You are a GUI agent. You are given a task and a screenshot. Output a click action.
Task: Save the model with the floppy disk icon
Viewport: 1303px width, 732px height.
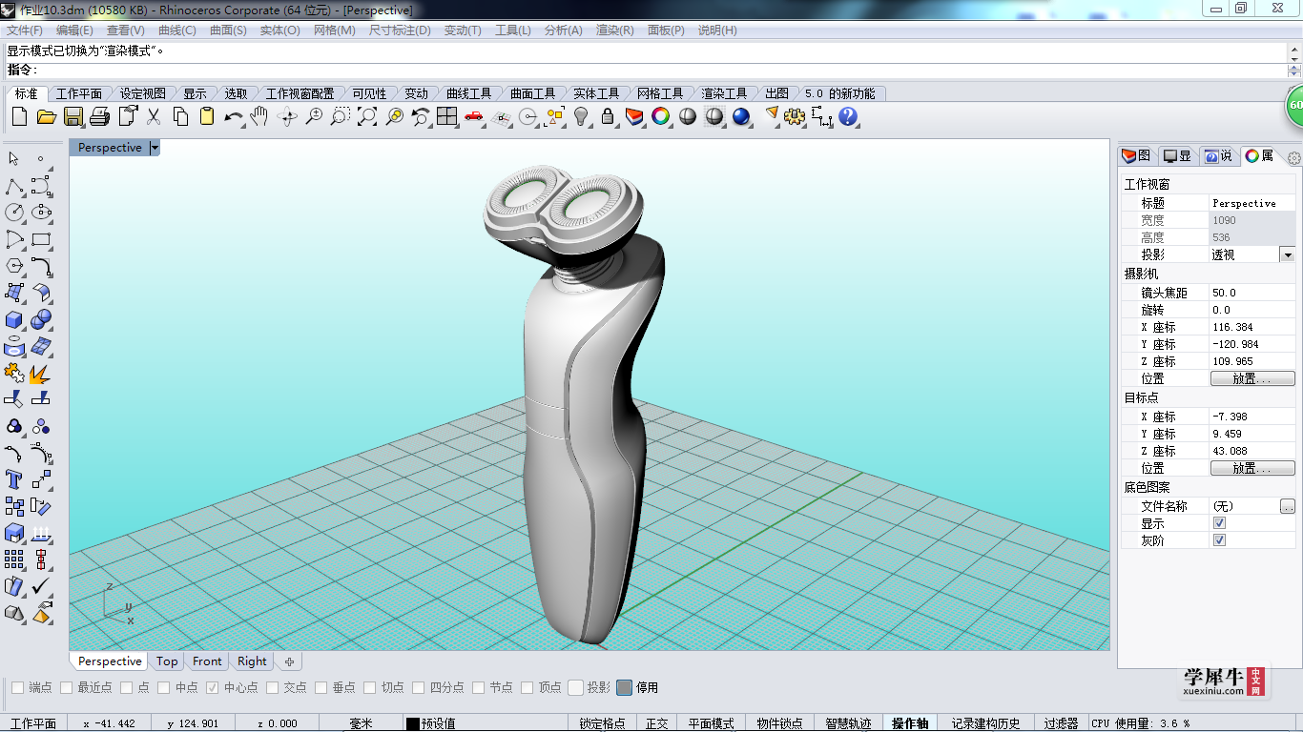tap(72, 116)
